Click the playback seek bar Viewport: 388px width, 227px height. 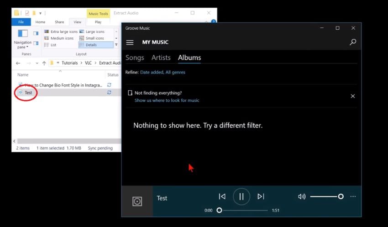point(243,210)
